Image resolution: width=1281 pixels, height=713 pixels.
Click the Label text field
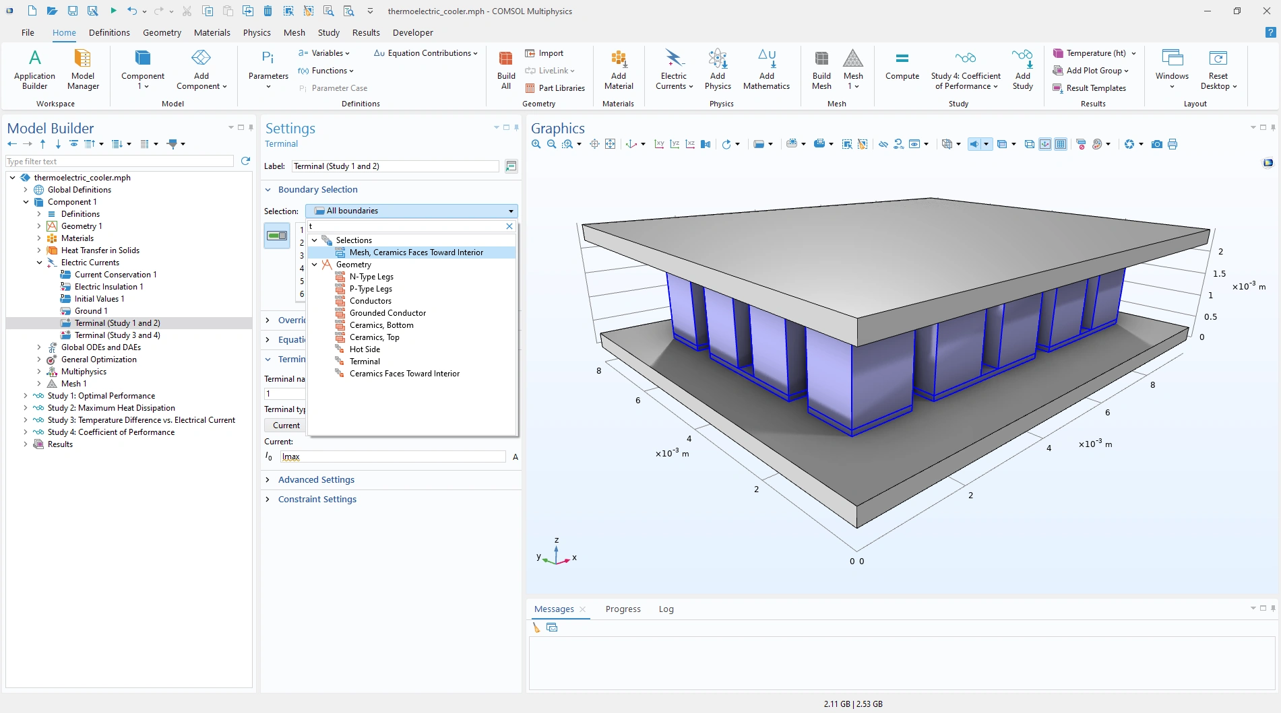point(396,166)
